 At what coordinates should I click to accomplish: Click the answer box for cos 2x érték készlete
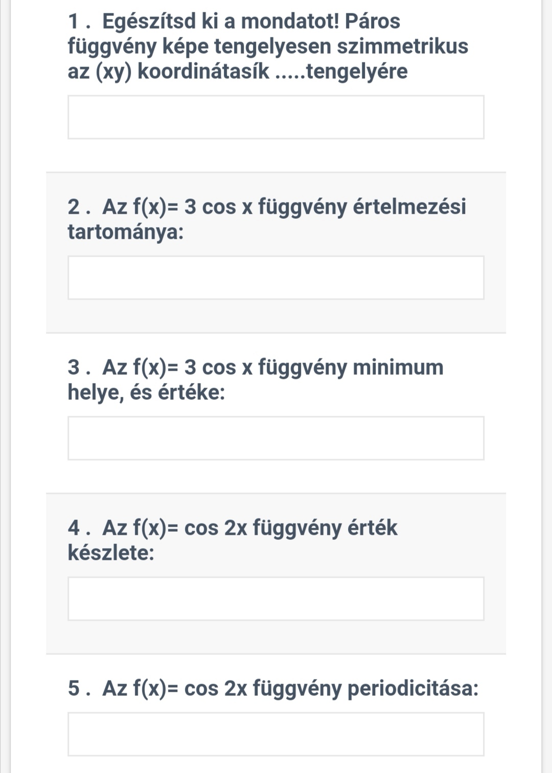click(x=276, y=599)
